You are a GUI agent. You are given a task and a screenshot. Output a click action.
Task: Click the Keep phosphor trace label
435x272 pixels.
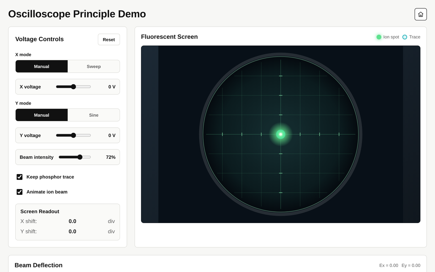point(50,177)
